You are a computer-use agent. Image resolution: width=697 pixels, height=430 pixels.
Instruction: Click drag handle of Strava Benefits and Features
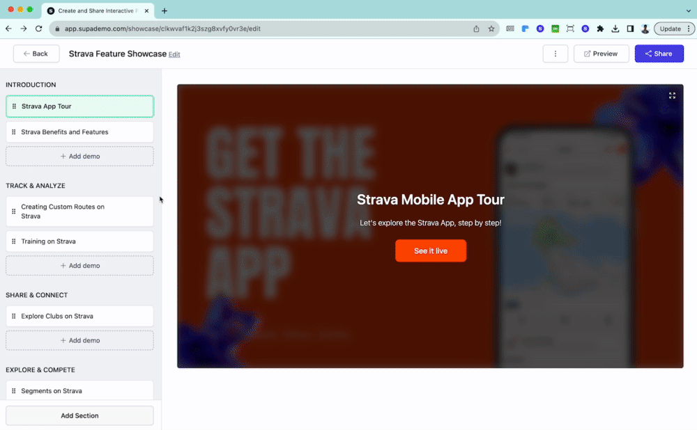pyautogui.click(x=14, y=132)
